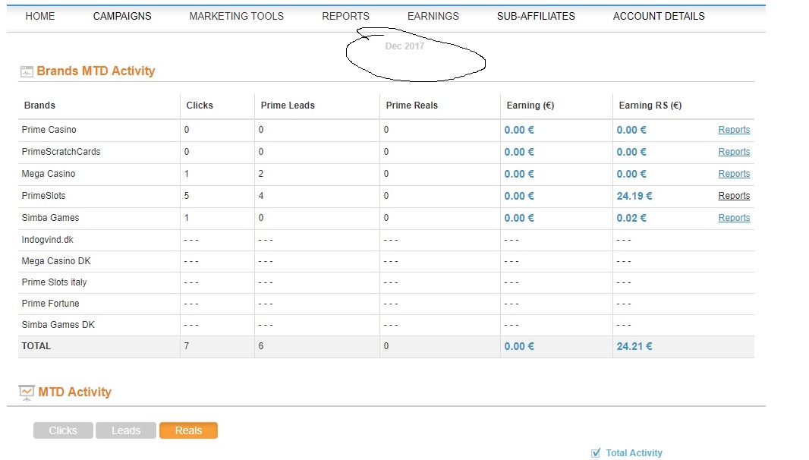Open ACCOUNT DETAILS menu item
Image resolution: width=809 pixels, height=460 pixels.
pyautogui.click(x=659, y=16)
